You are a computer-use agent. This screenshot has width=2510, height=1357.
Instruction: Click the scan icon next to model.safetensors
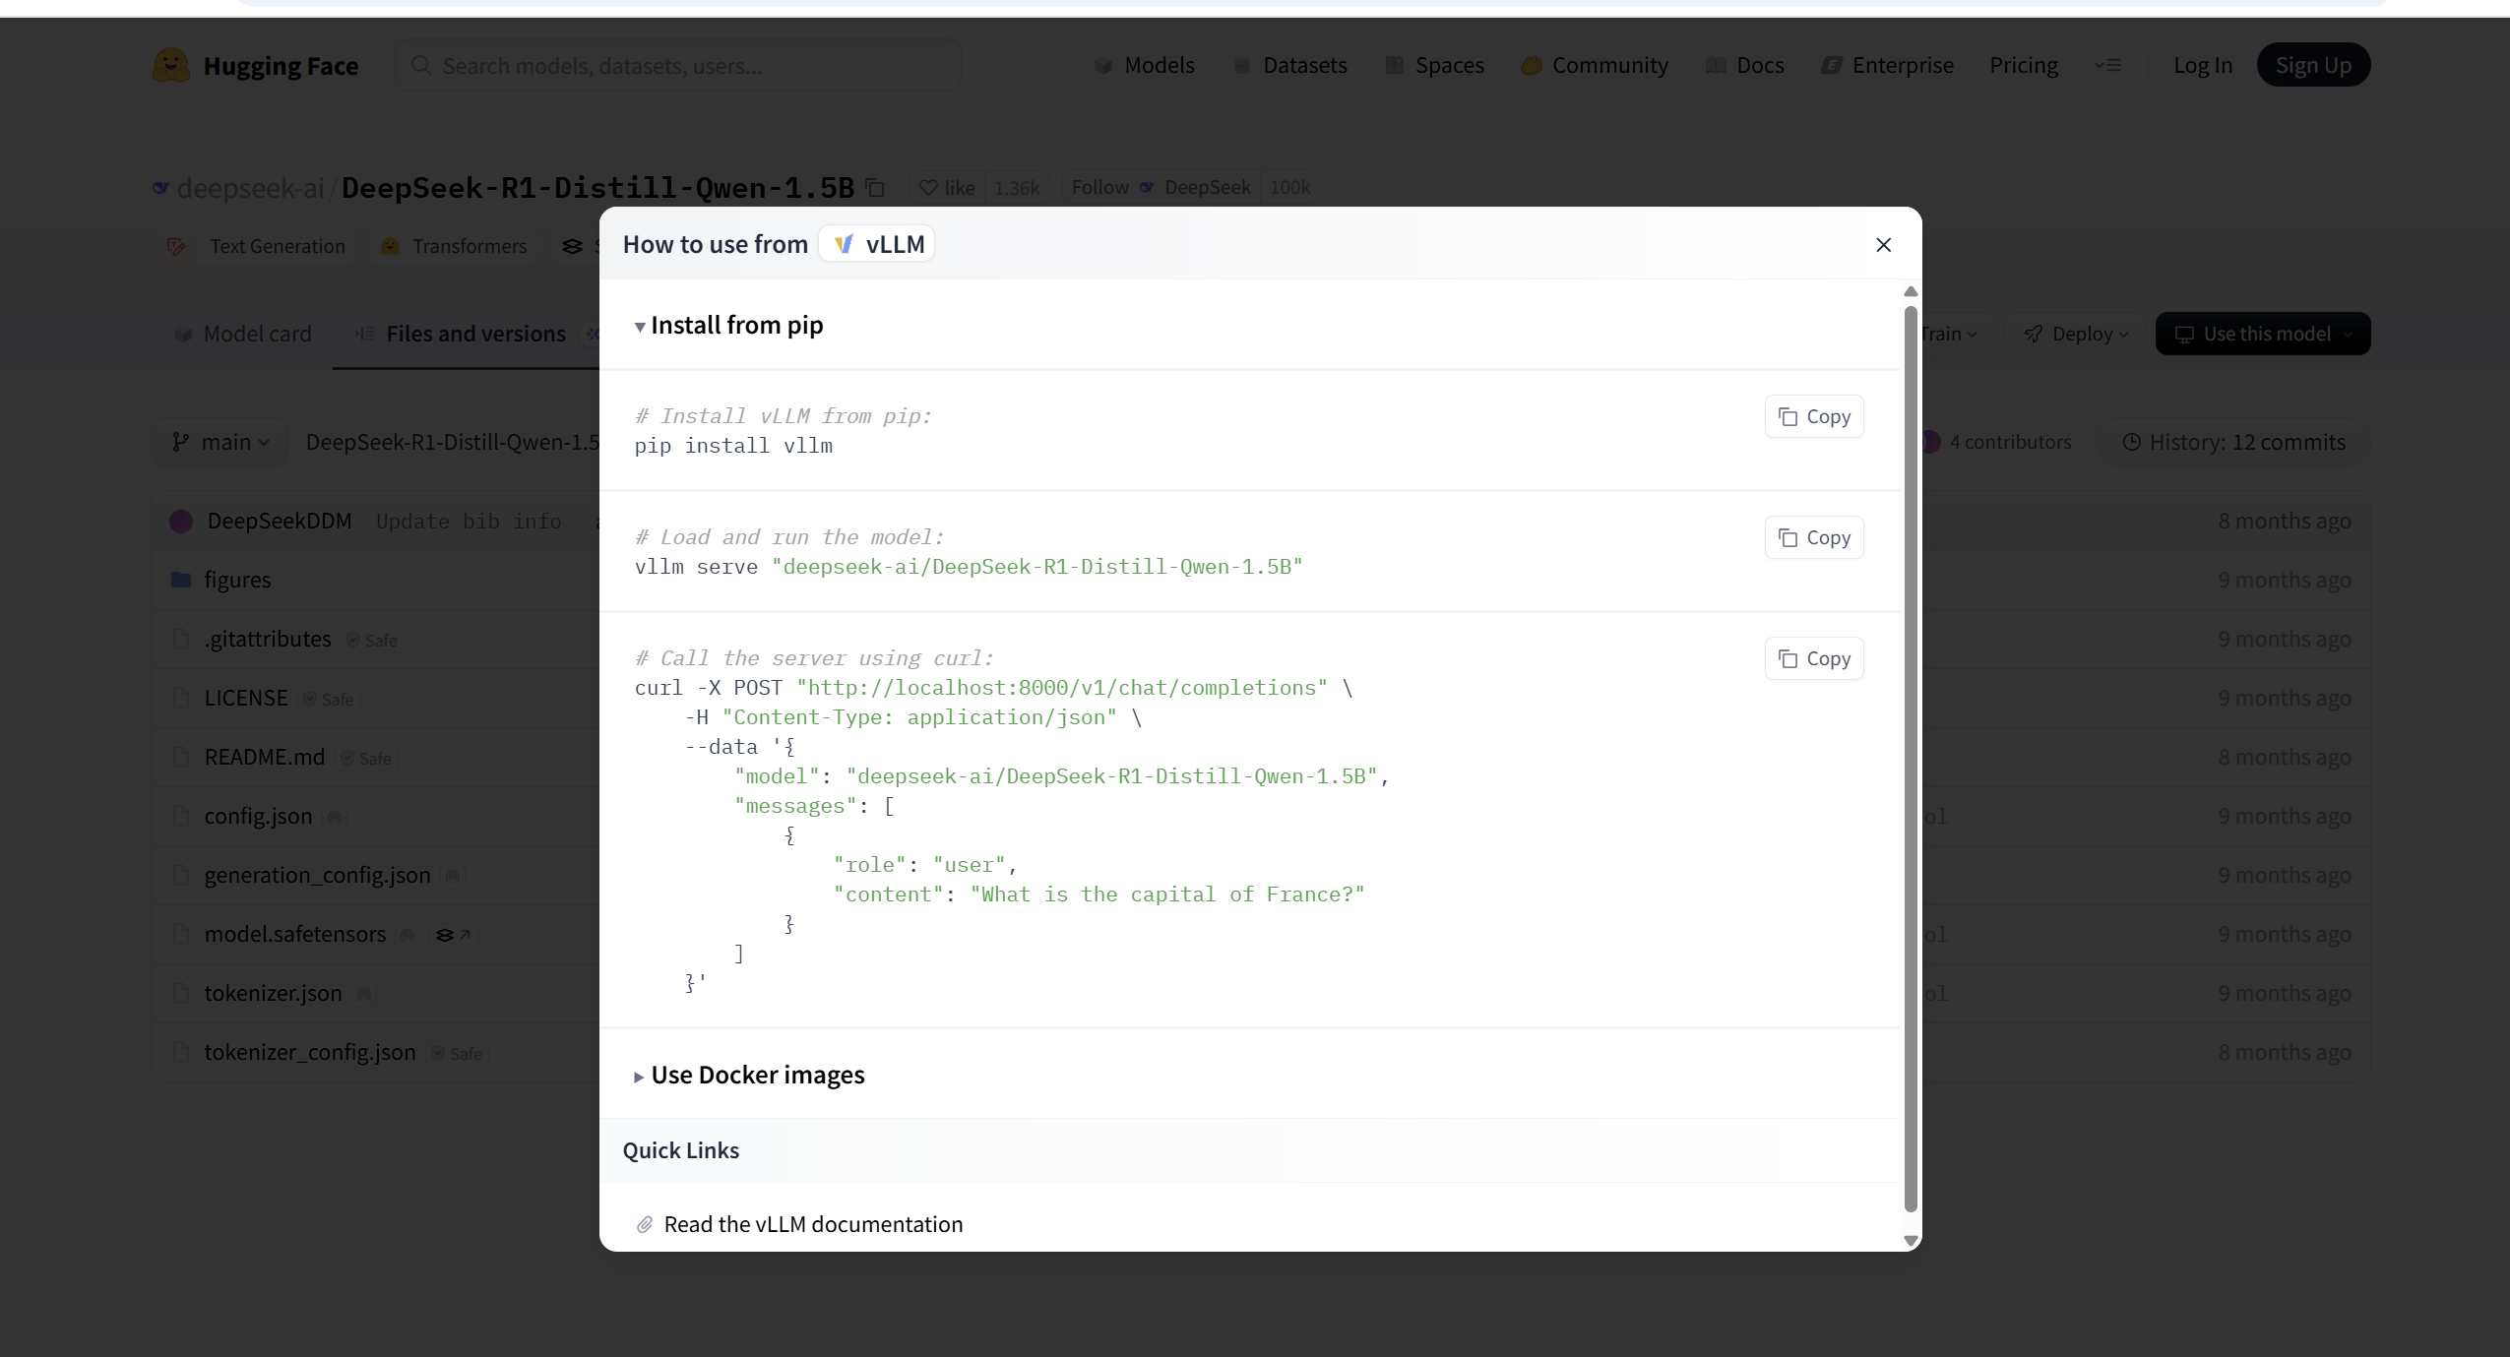pyautogui.click(x=408, y=936)
